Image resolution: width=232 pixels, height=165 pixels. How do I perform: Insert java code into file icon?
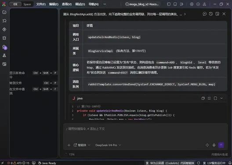click(x=215, y=98)
